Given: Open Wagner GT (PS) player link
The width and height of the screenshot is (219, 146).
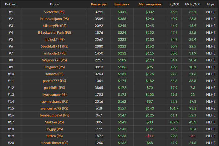Looking at the screenshot, I should click(54, 60).
